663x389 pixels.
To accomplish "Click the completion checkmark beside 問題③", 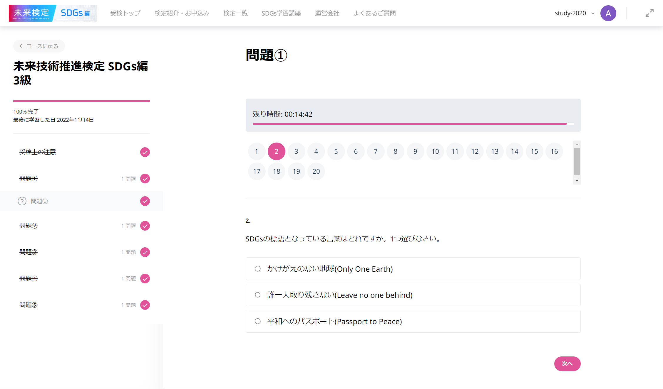I will (145, 252).
